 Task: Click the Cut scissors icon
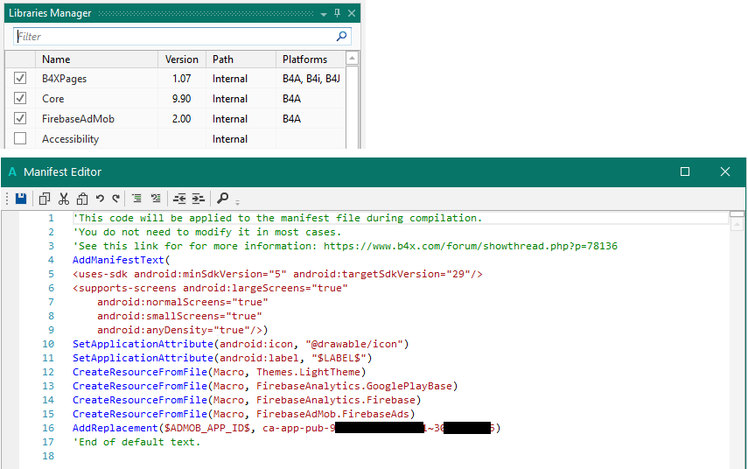point(64,199)
